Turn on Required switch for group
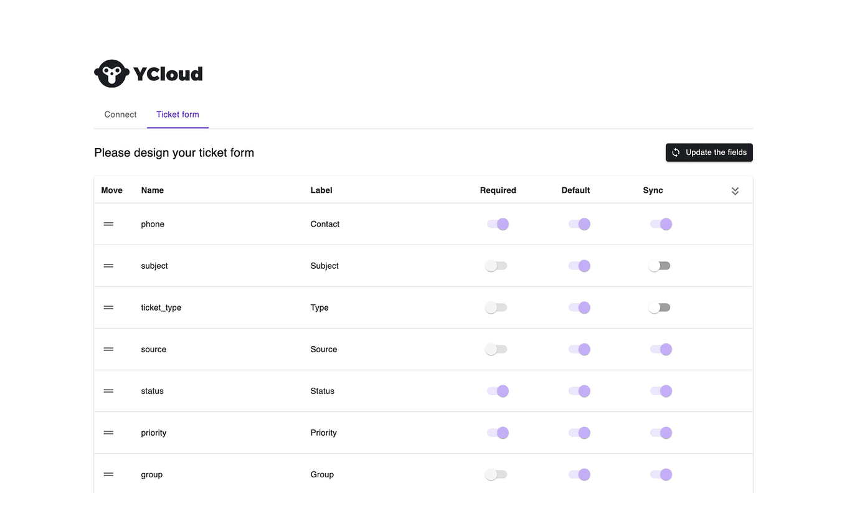 [496, 474]
